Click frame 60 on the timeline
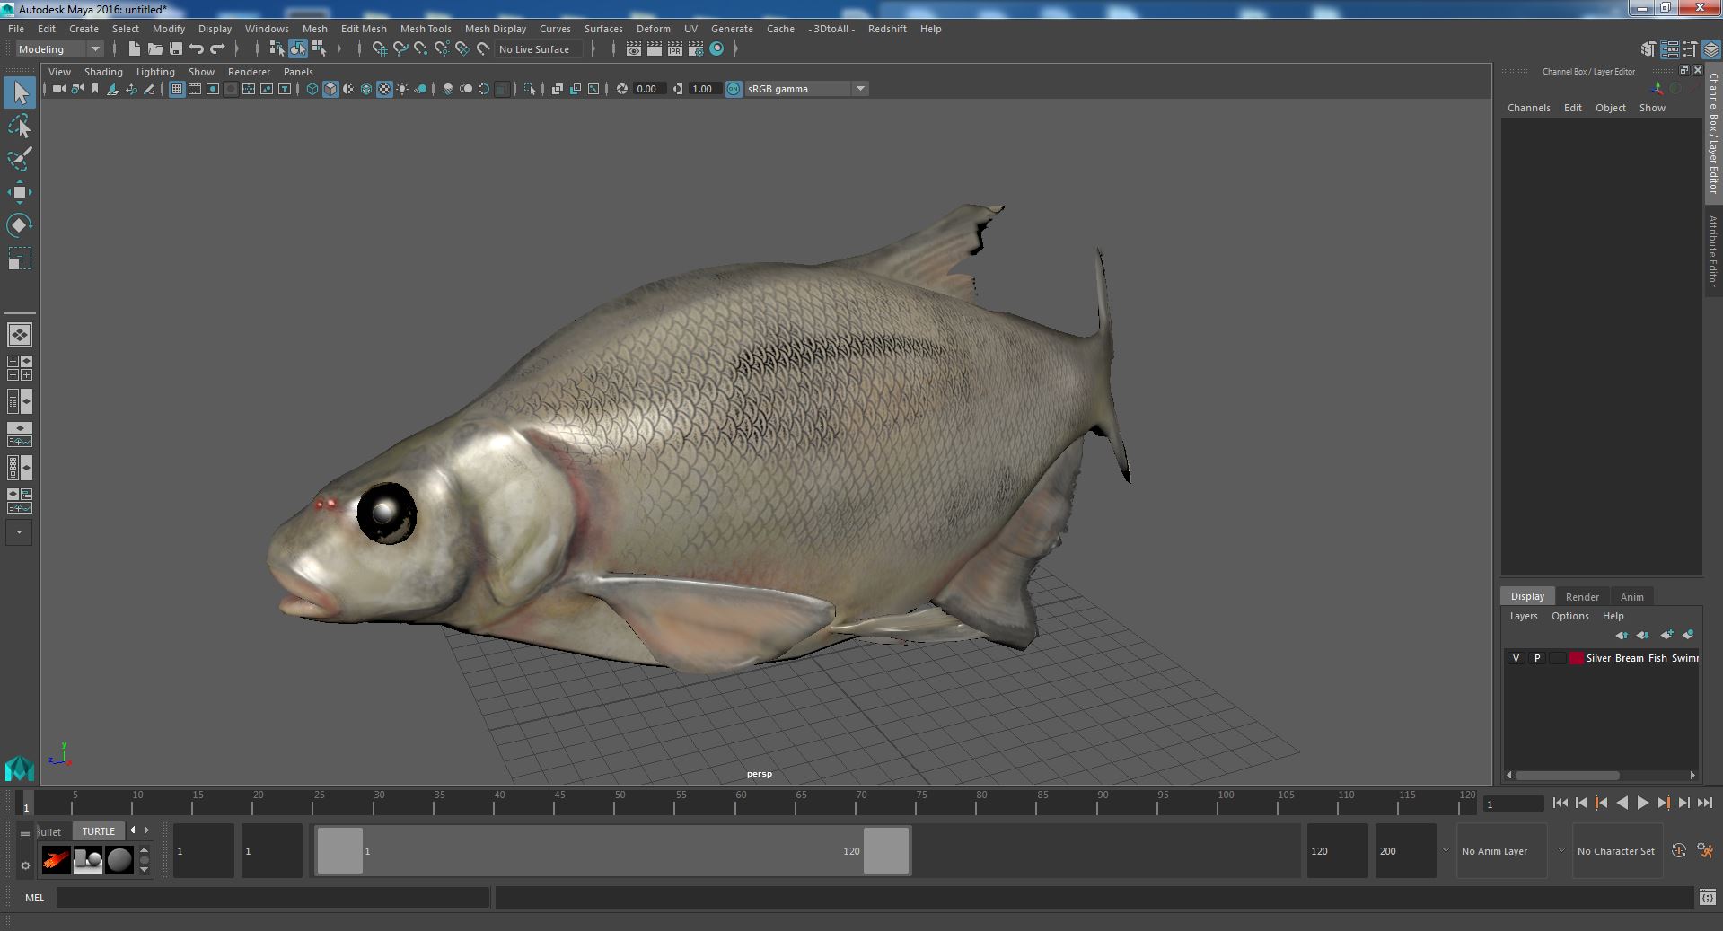Viewport: 1723px width, 931px height. tap(741, 802)
